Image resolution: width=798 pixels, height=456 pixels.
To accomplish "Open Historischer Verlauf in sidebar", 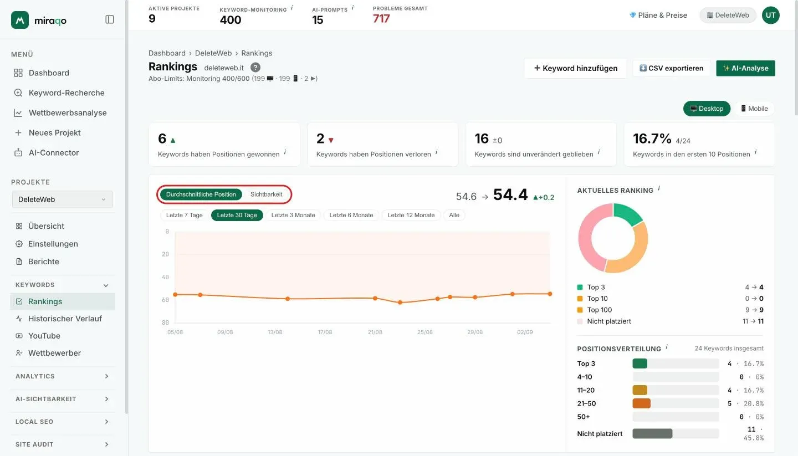I will [65, 319].
